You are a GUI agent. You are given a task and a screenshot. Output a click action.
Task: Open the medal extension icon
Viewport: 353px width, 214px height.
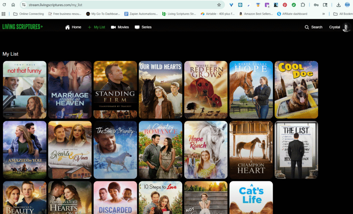pos(258,5)
